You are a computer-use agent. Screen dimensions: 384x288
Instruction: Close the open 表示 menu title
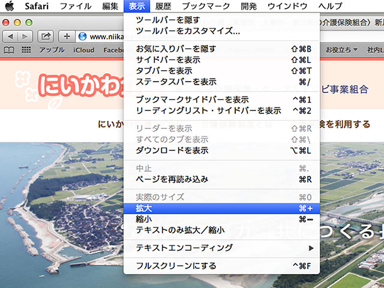click(137, 6)
